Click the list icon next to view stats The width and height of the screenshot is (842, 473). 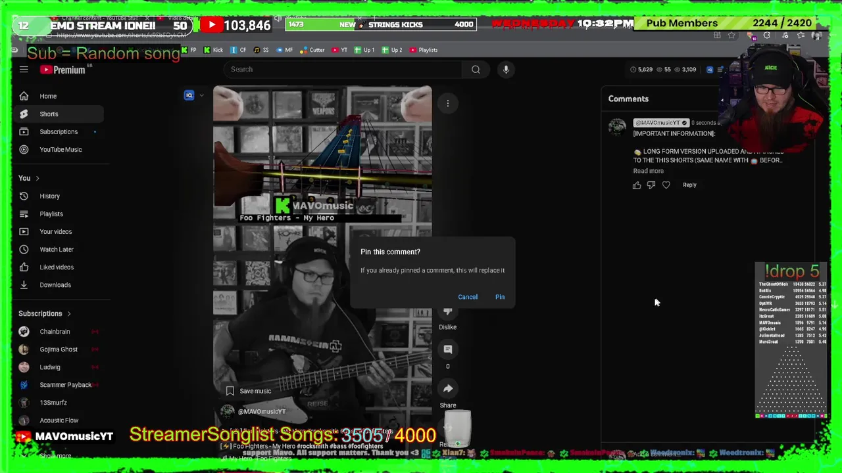point(720,69)
